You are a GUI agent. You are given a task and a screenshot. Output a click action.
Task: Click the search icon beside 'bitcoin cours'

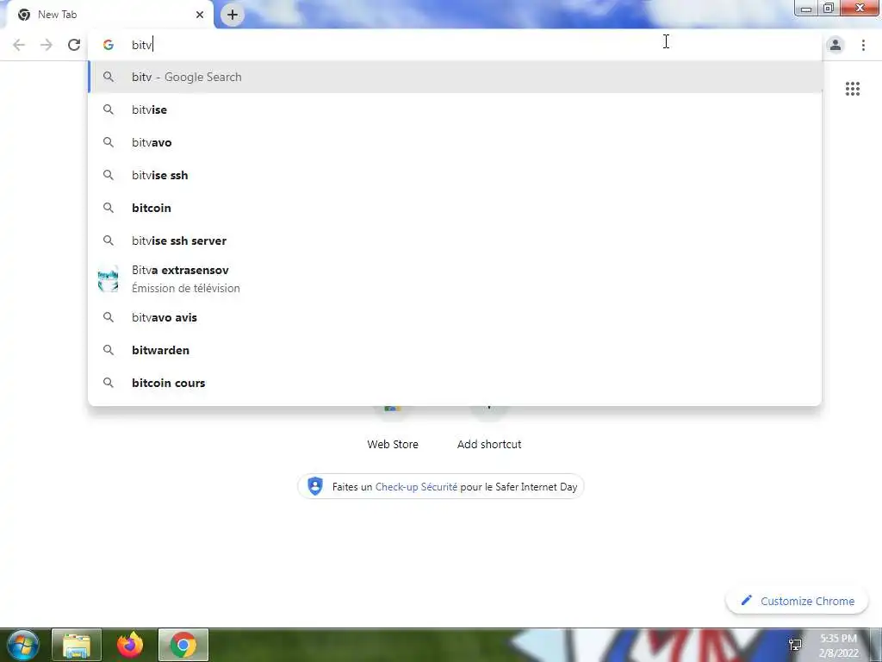[108, 383]
